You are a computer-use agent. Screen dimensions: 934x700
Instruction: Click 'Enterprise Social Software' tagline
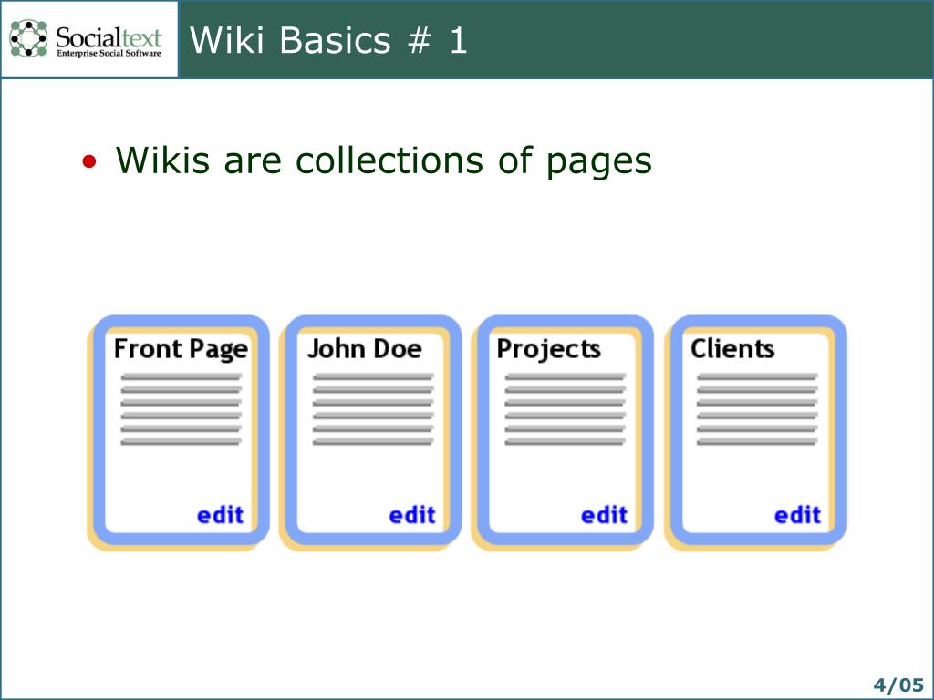click(109, 53)
